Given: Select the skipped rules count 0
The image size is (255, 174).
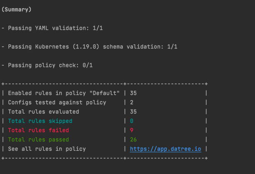Looking at the screenshot, I should (x=132, y=121).
